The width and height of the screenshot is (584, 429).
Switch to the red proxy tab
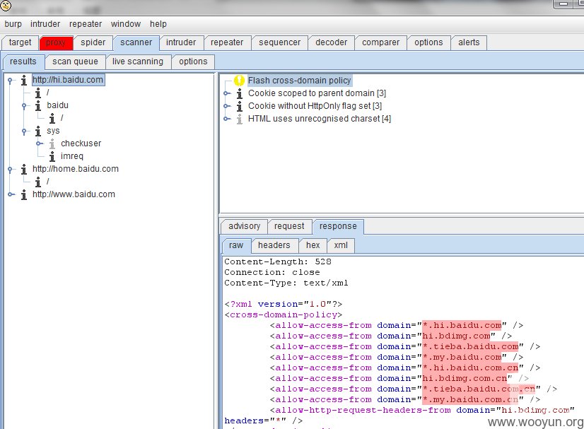pyautogui.click(x=56, y=42)
